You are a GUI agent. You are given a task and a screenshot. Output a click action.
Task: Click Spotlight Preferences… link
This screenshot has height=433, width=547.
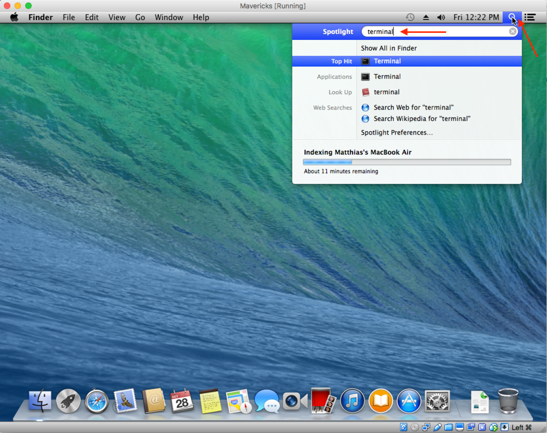[x=396, y=132]
